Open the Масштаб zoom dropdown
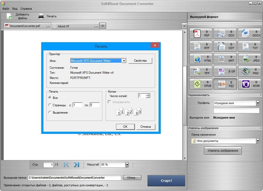This screenshot has width=263, height=191. [x=127, y=165]
